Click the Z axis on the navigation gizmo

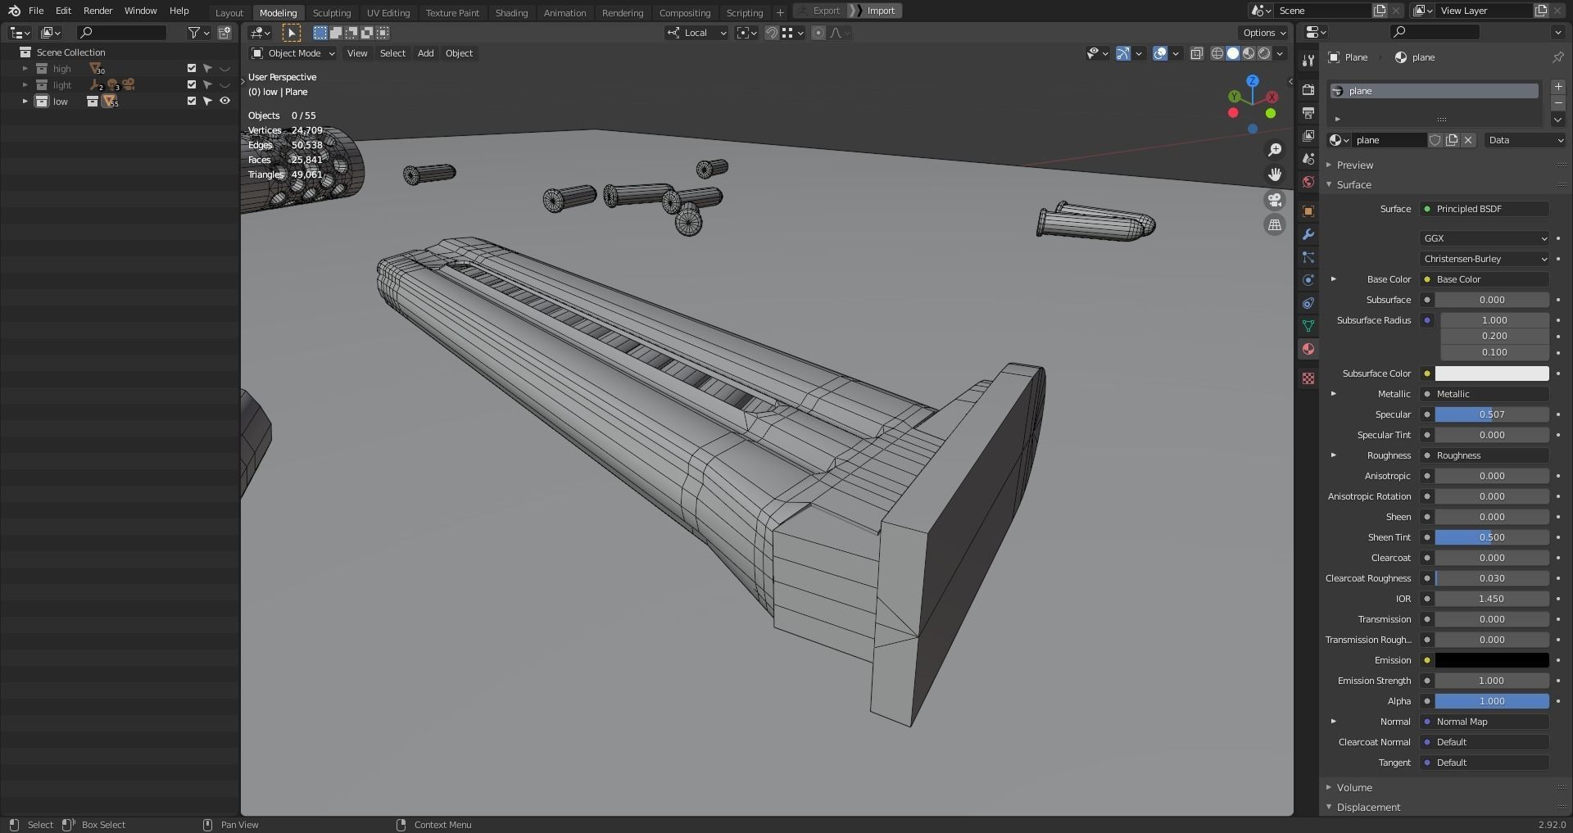pos(1253,81)
